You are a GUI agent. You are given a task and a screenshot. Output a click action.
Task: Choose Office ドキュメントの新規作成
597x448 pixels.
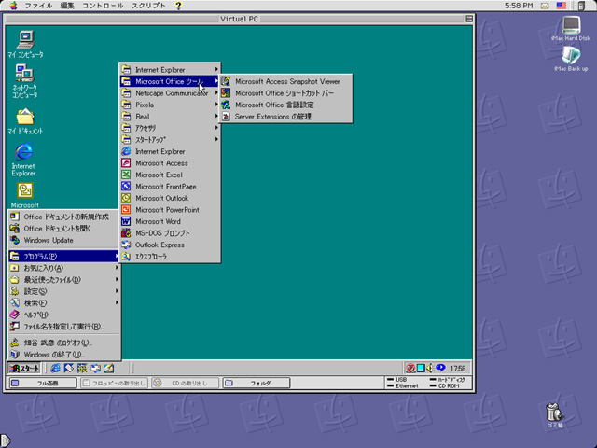[64, 217]
